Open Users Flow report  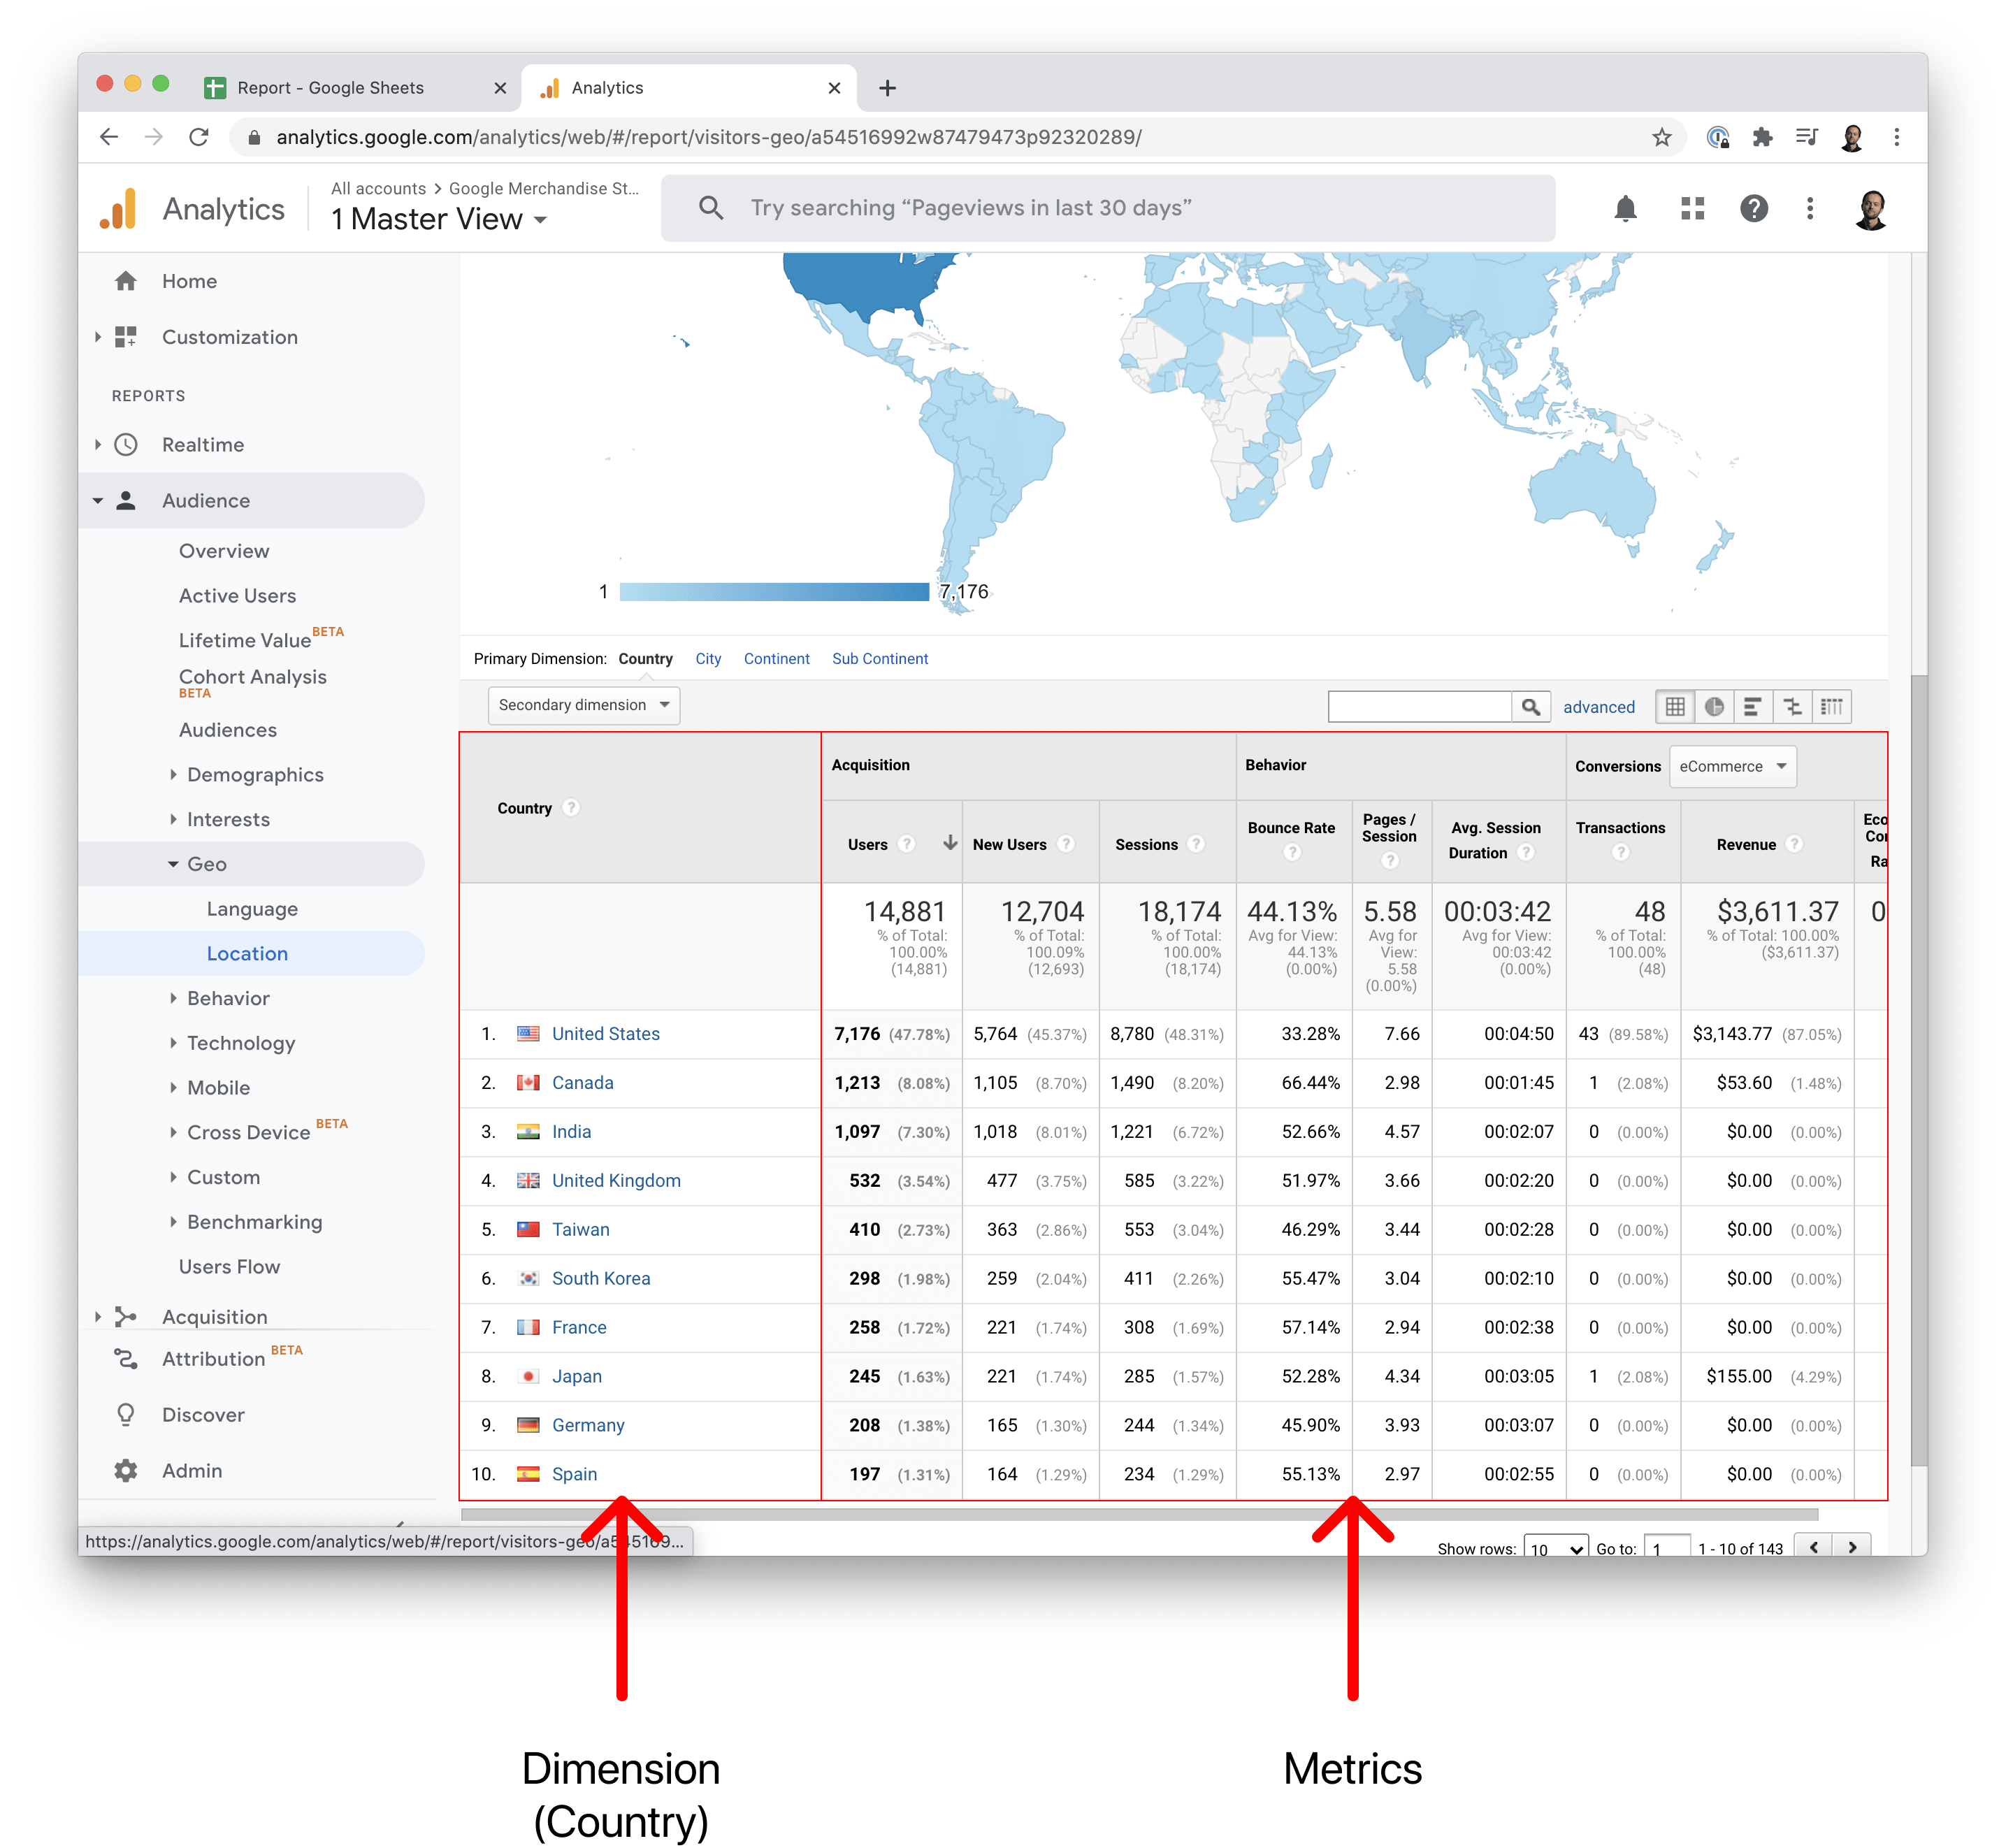pyautogui.click(x=229, y=1267)
